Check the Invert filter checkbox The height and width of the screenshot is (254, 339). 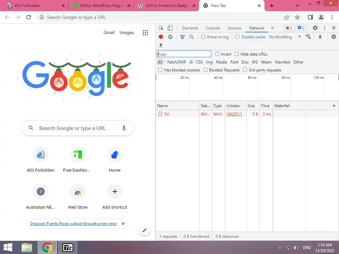[217, 54]
